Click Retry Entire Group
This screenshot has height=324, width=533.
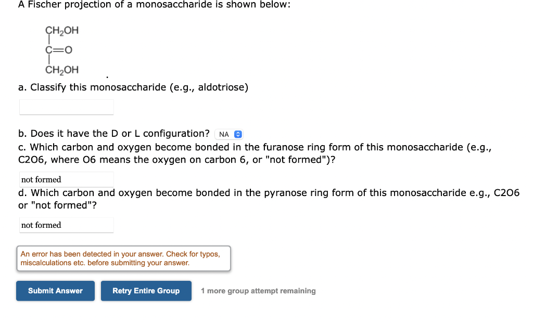click(146, 291)
